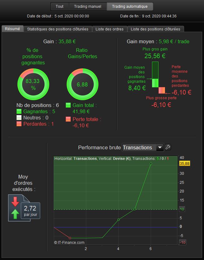Click the green average gain bar
204x260 pixels.
[155, 83]
